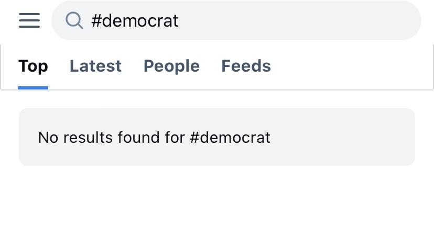Click the magnifying glass search icon
The image size is (434, 228).
pyautogui.click(x=74, y=20)
